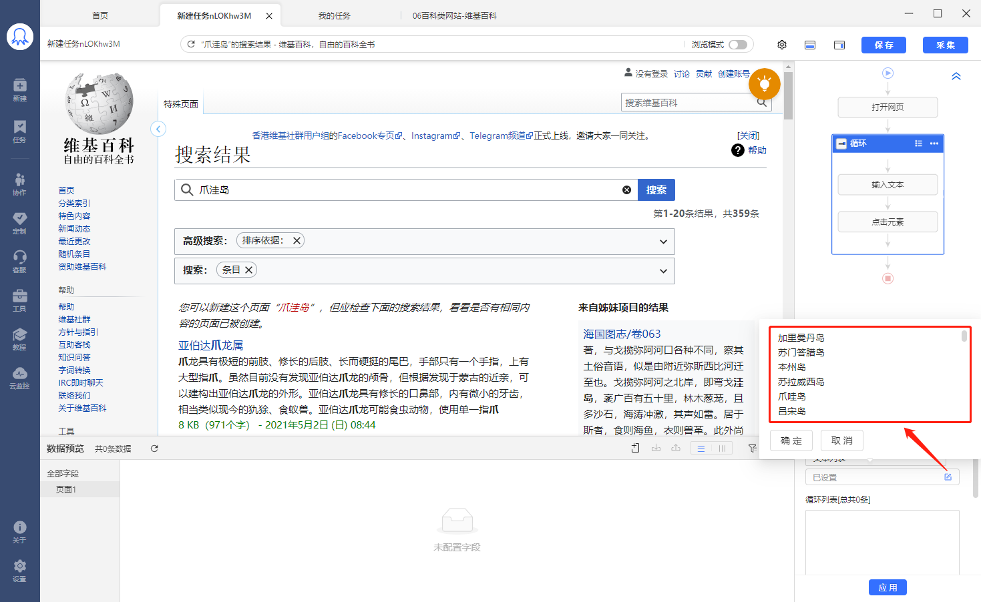Select the 输入文本 workflow step
This screenshot has width=981, height=602.
point(888,185)
